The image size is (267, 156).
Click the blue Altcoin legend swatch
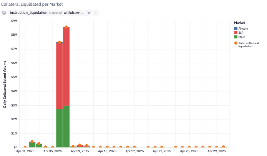[x=235, y=29]
